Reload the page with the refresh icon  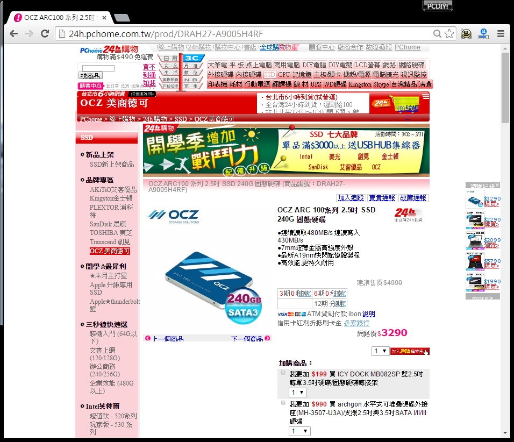pos(45,33)
